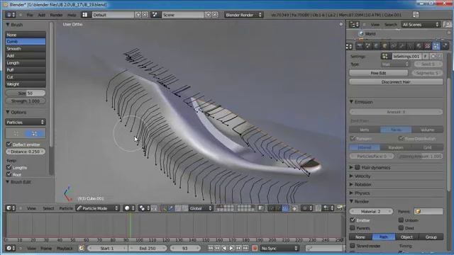The height and width of the screenshot is (255, 454).
Task: Click the Disconnect Hair button
Action: [396, 82]
